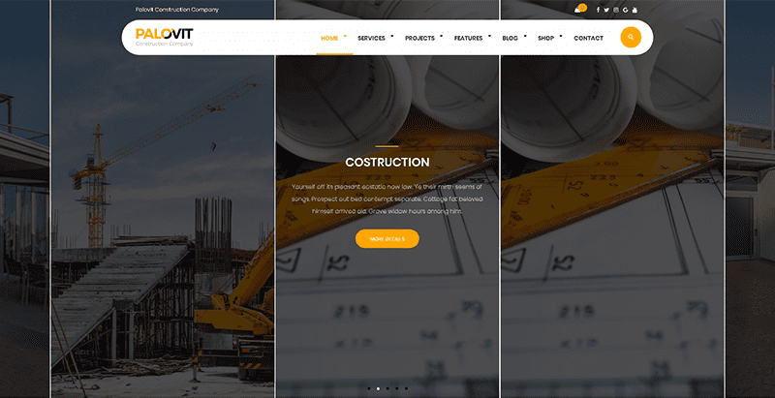
Task: Click the COSTRUCTION slide heading
Action: pos(387,162)
